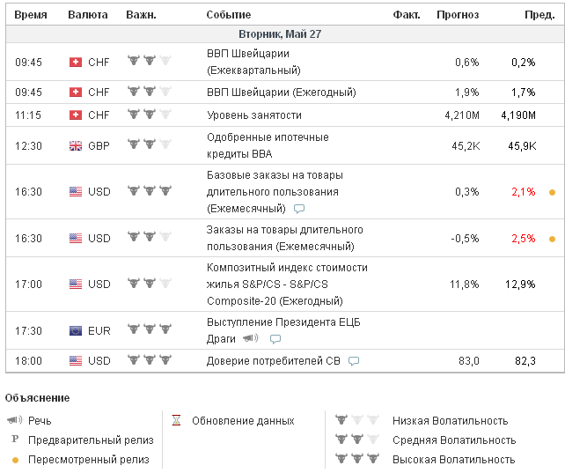The height and width of the screenshot is (473, 565).
Task: Click the orange revised dot on 2,5% row
Action: click(x=552, y=239)
